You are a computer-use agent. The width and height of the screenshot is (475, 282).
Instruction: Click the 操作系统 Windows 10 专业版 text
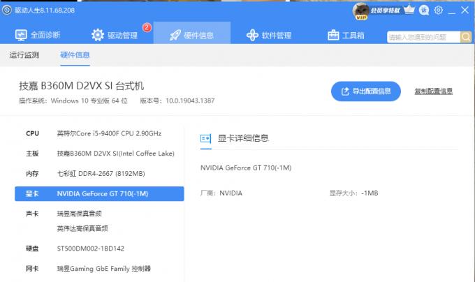coord(73,101)
